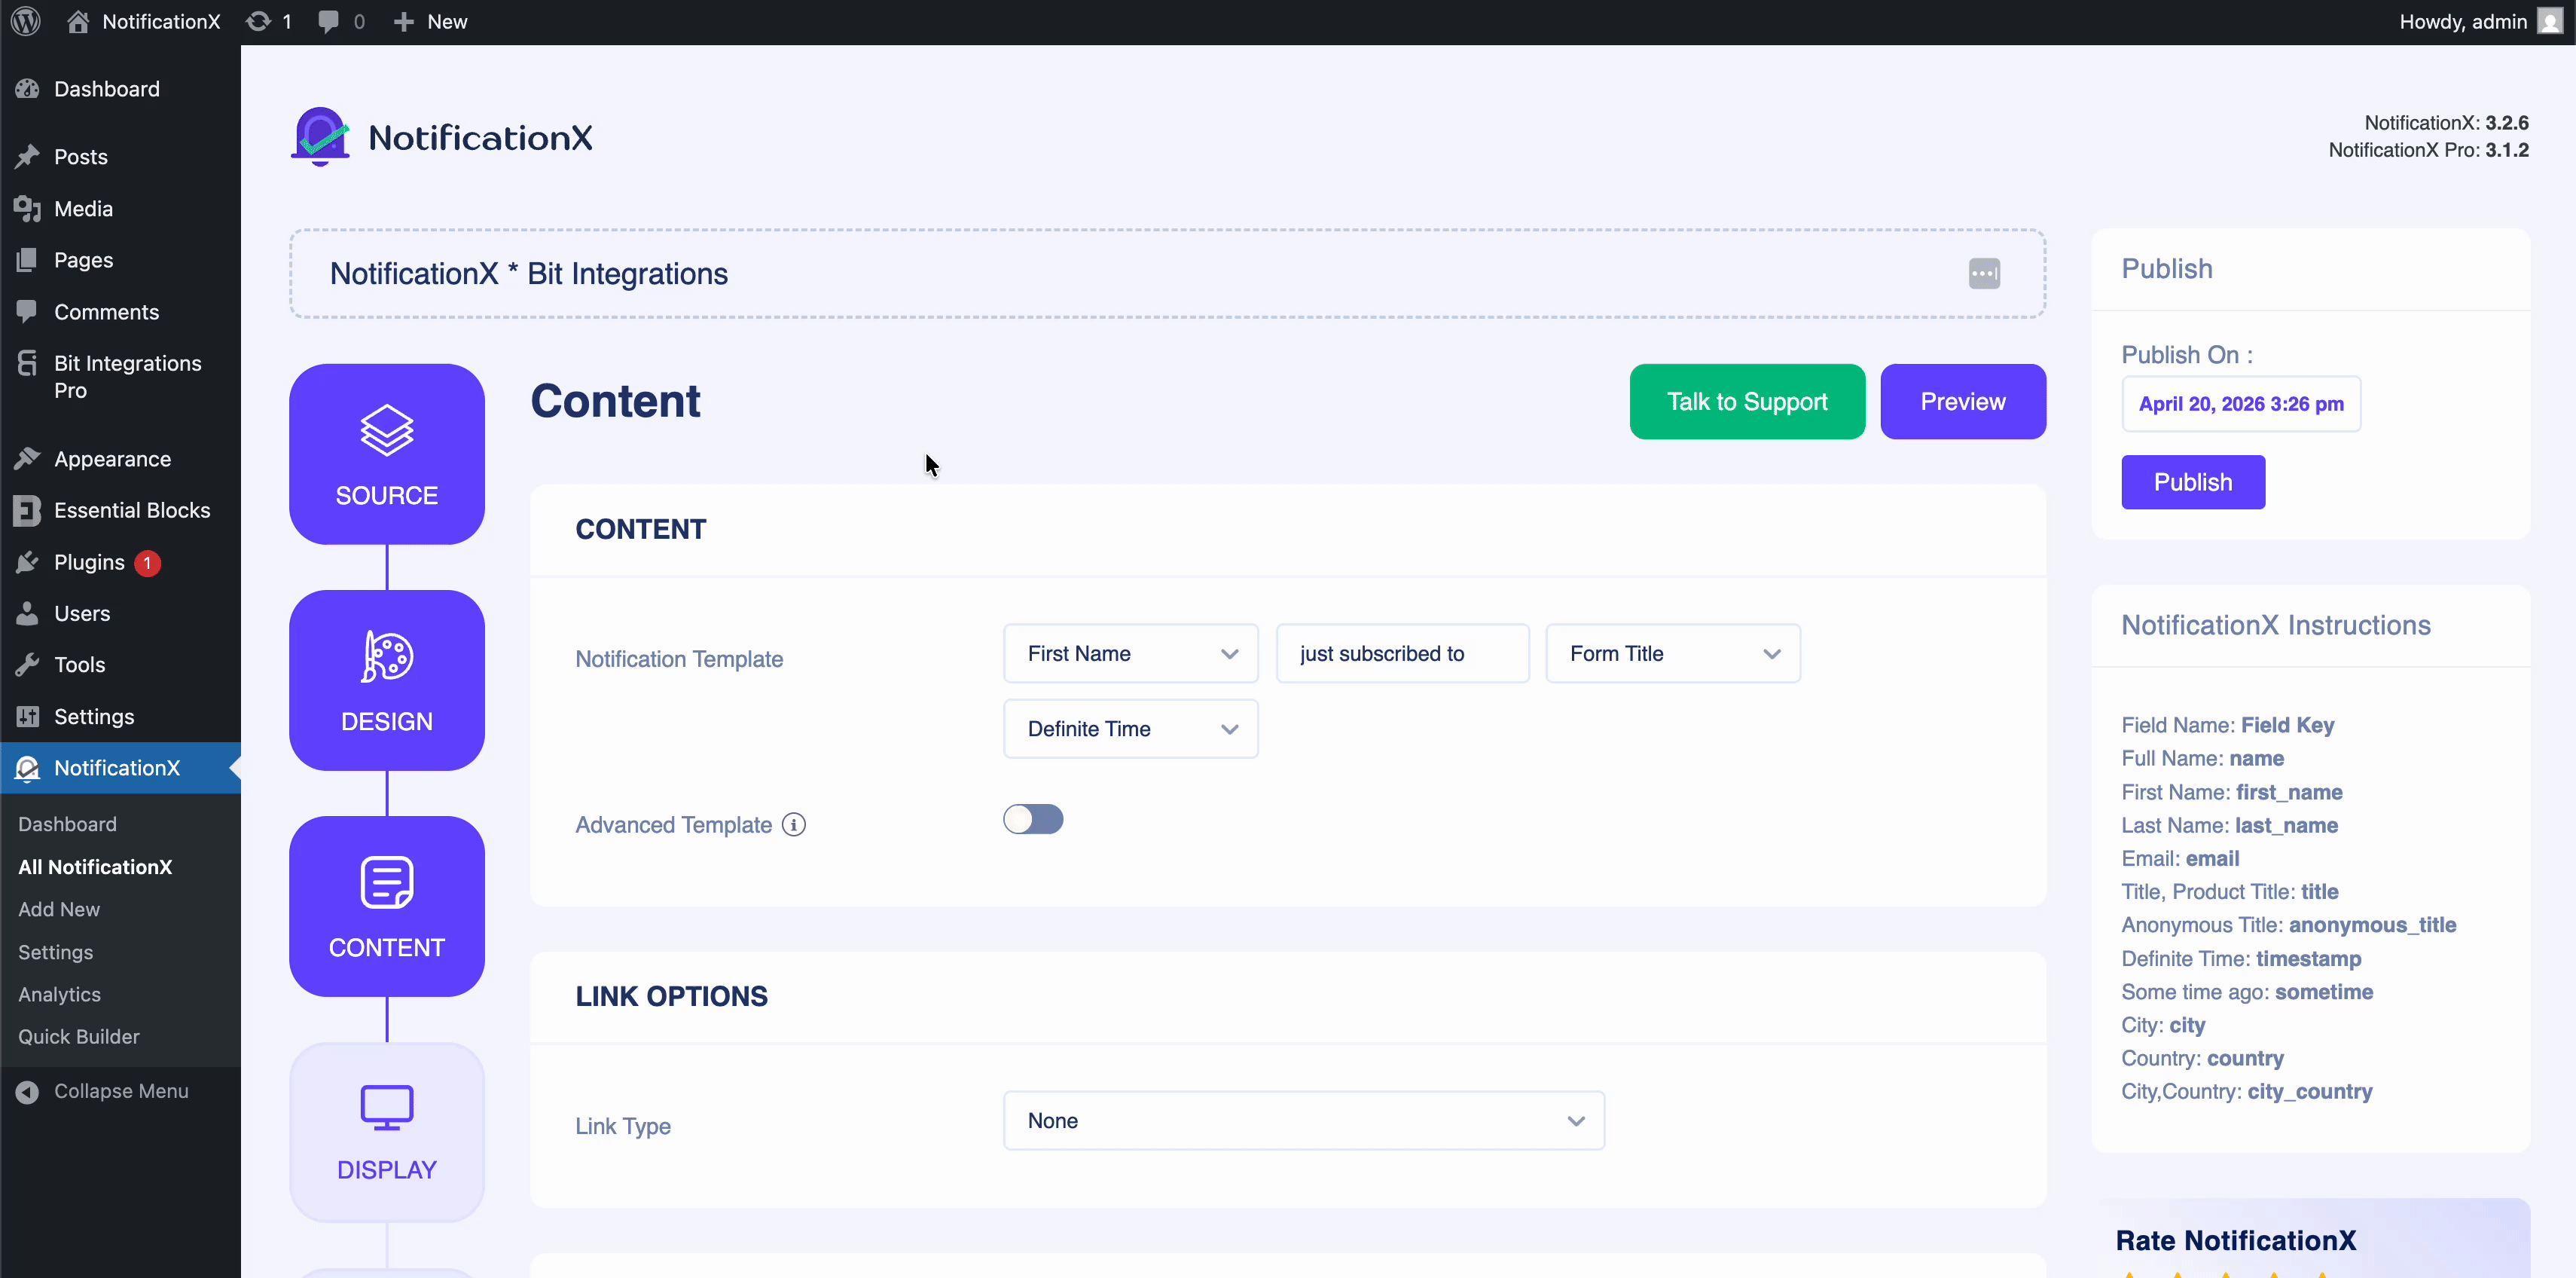The width and height of the screenshot is (2576, 1278).
Task: Open the Link Type dropdown showing None
Action: click(1301, 1120)
